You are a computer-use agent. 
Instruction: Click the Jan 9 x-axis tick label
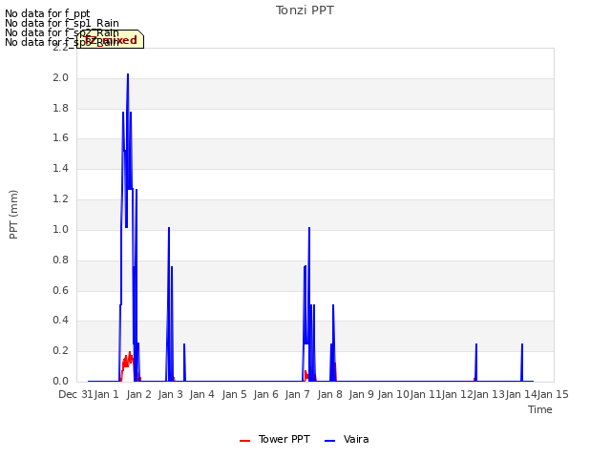361,394
